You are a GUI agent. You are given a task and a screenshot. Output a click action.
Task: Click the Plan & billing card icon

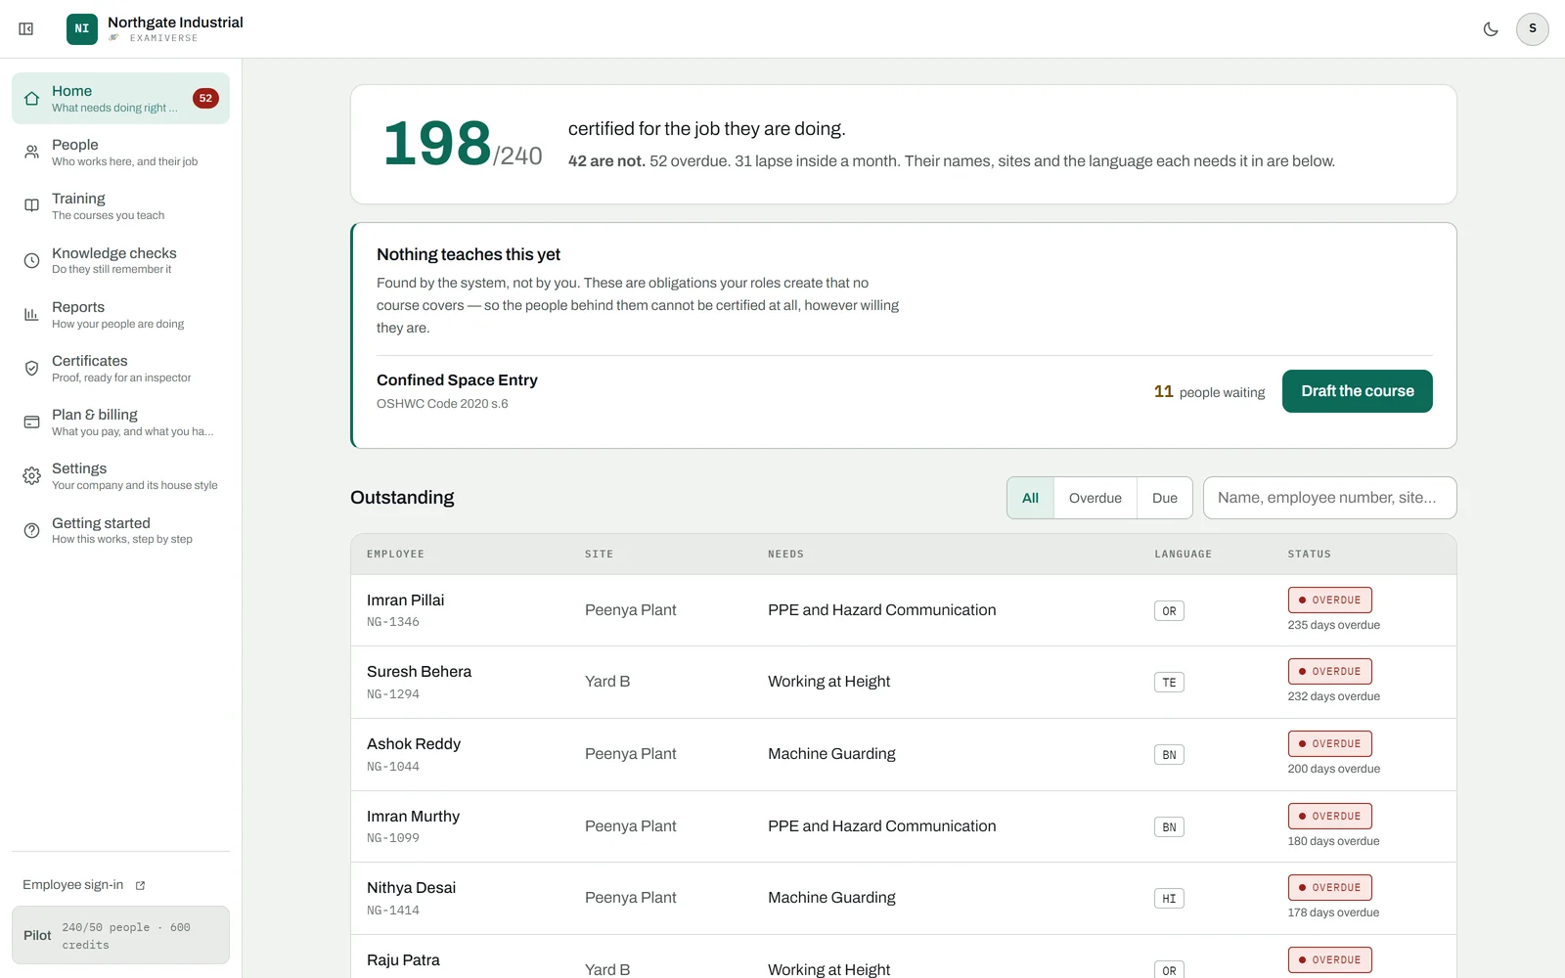pos(31,422)
